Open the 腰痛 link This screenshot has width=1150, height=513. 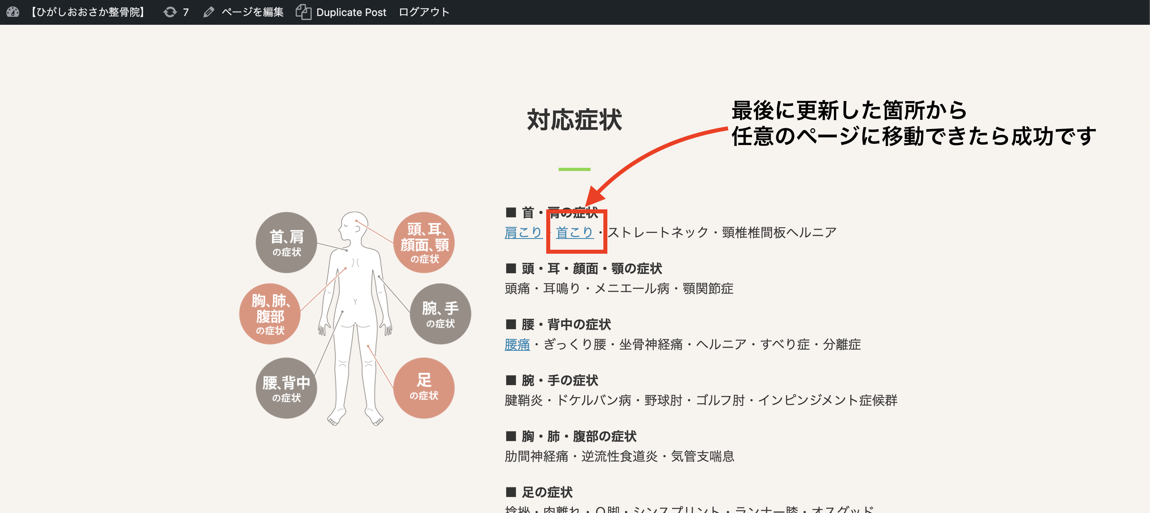517,345
